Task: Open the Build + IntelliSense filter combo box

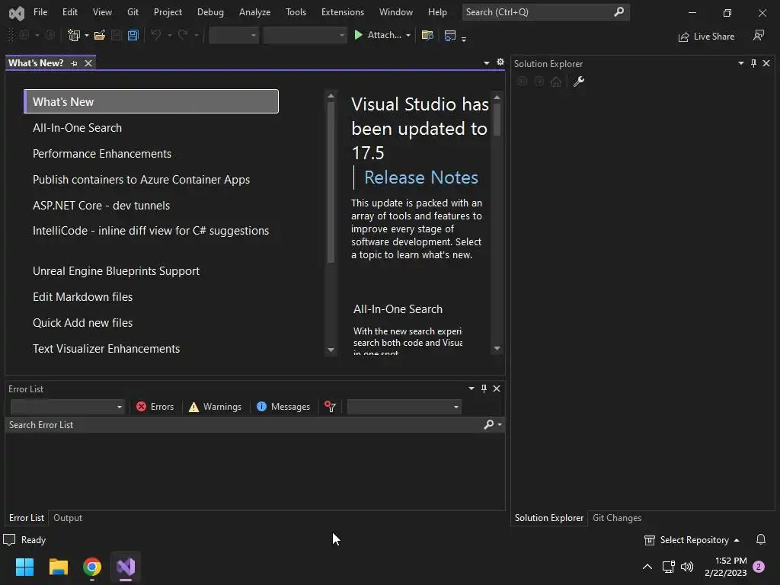Action: point(404,407)
